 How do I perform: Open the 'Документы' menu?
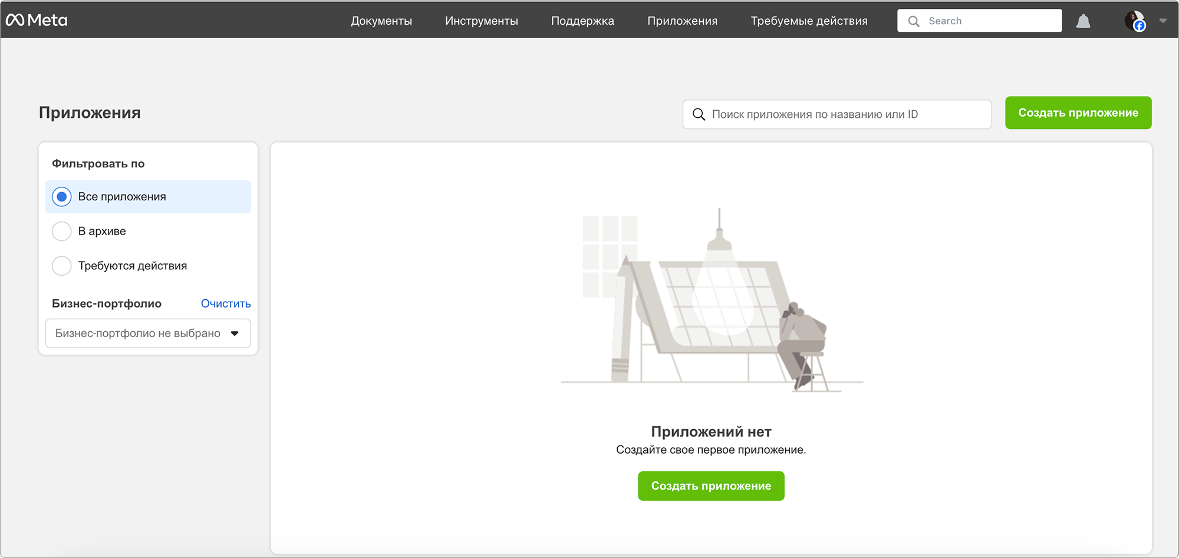point(381,21)
